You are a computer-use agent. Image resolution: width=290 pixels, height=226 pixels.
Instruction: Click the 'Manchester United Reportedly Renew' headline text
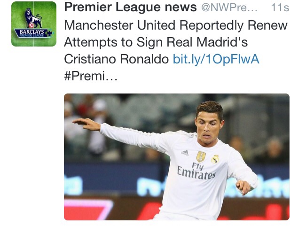[176, 25]
